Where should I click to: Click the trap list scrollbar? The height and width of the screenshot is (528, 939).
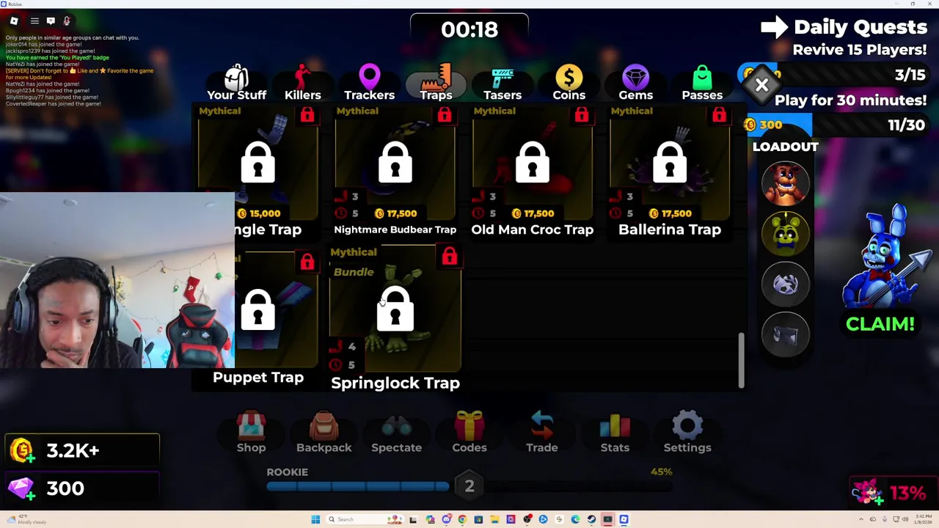(742, 360)
